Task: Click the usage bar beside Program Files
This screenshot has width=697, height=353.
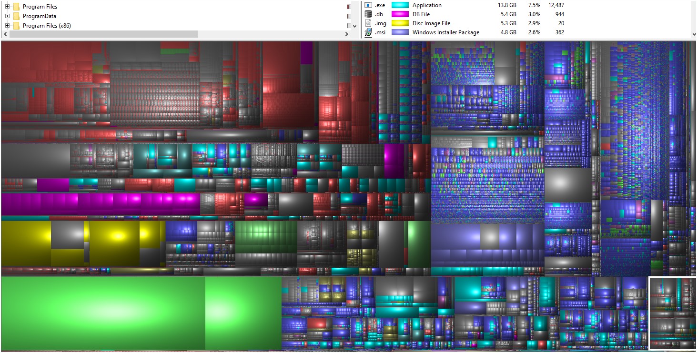Action: [348, 6]
